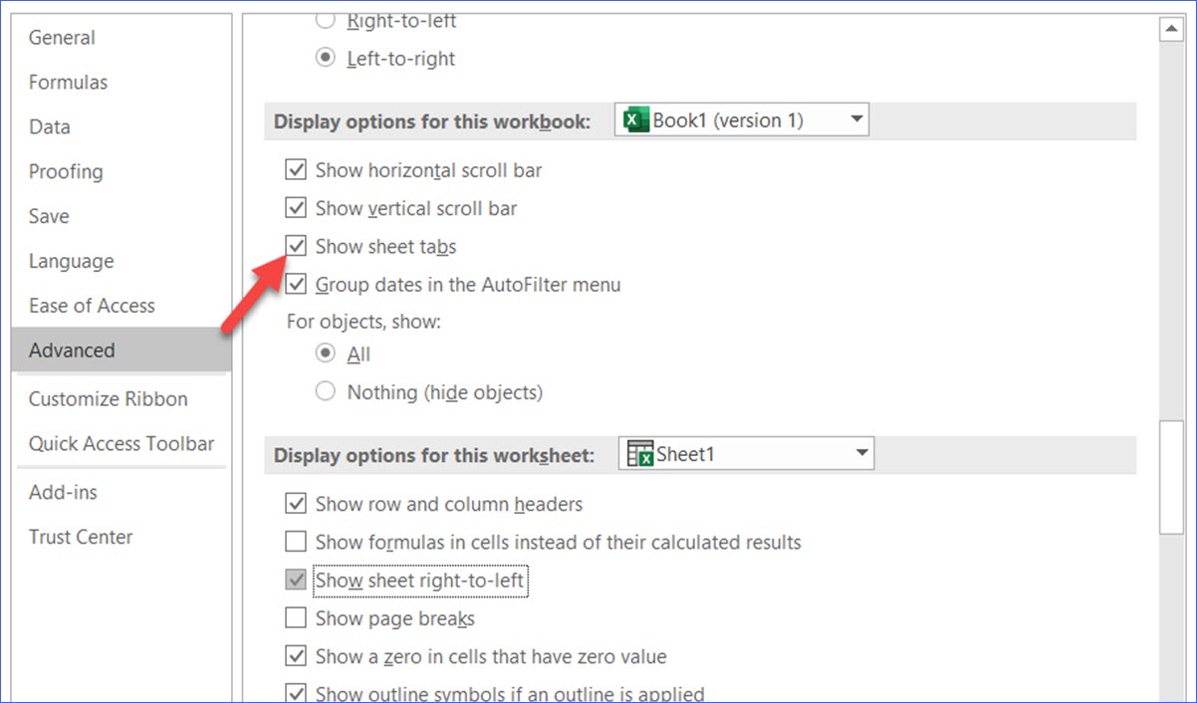The width and height of the screenshot is (1197, 703).
Task: Open the worksheet selection dropdown
Action: 860,453
